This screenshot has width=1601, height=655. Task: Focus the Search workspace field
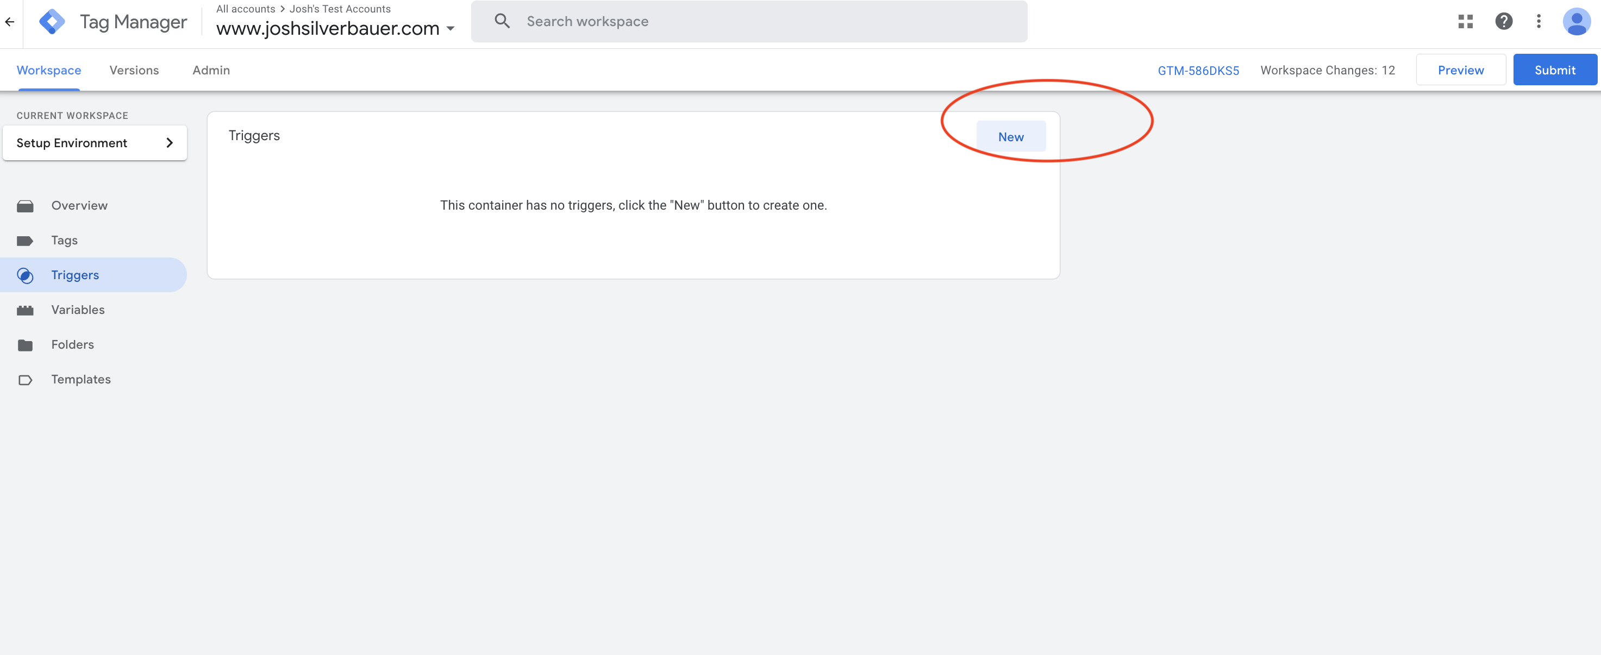pos(749,21)
